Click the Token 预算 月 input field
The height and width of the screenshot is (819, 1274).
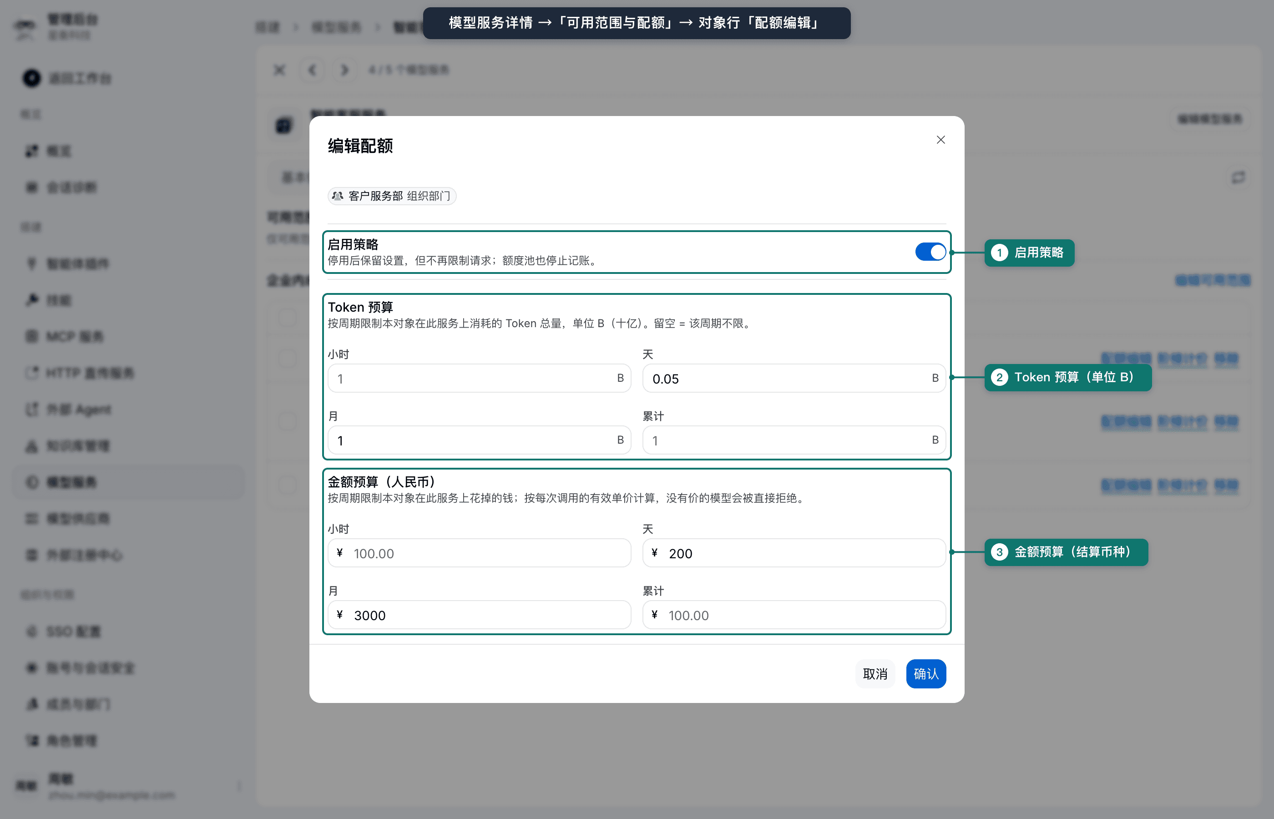click(x=479, y=440)
